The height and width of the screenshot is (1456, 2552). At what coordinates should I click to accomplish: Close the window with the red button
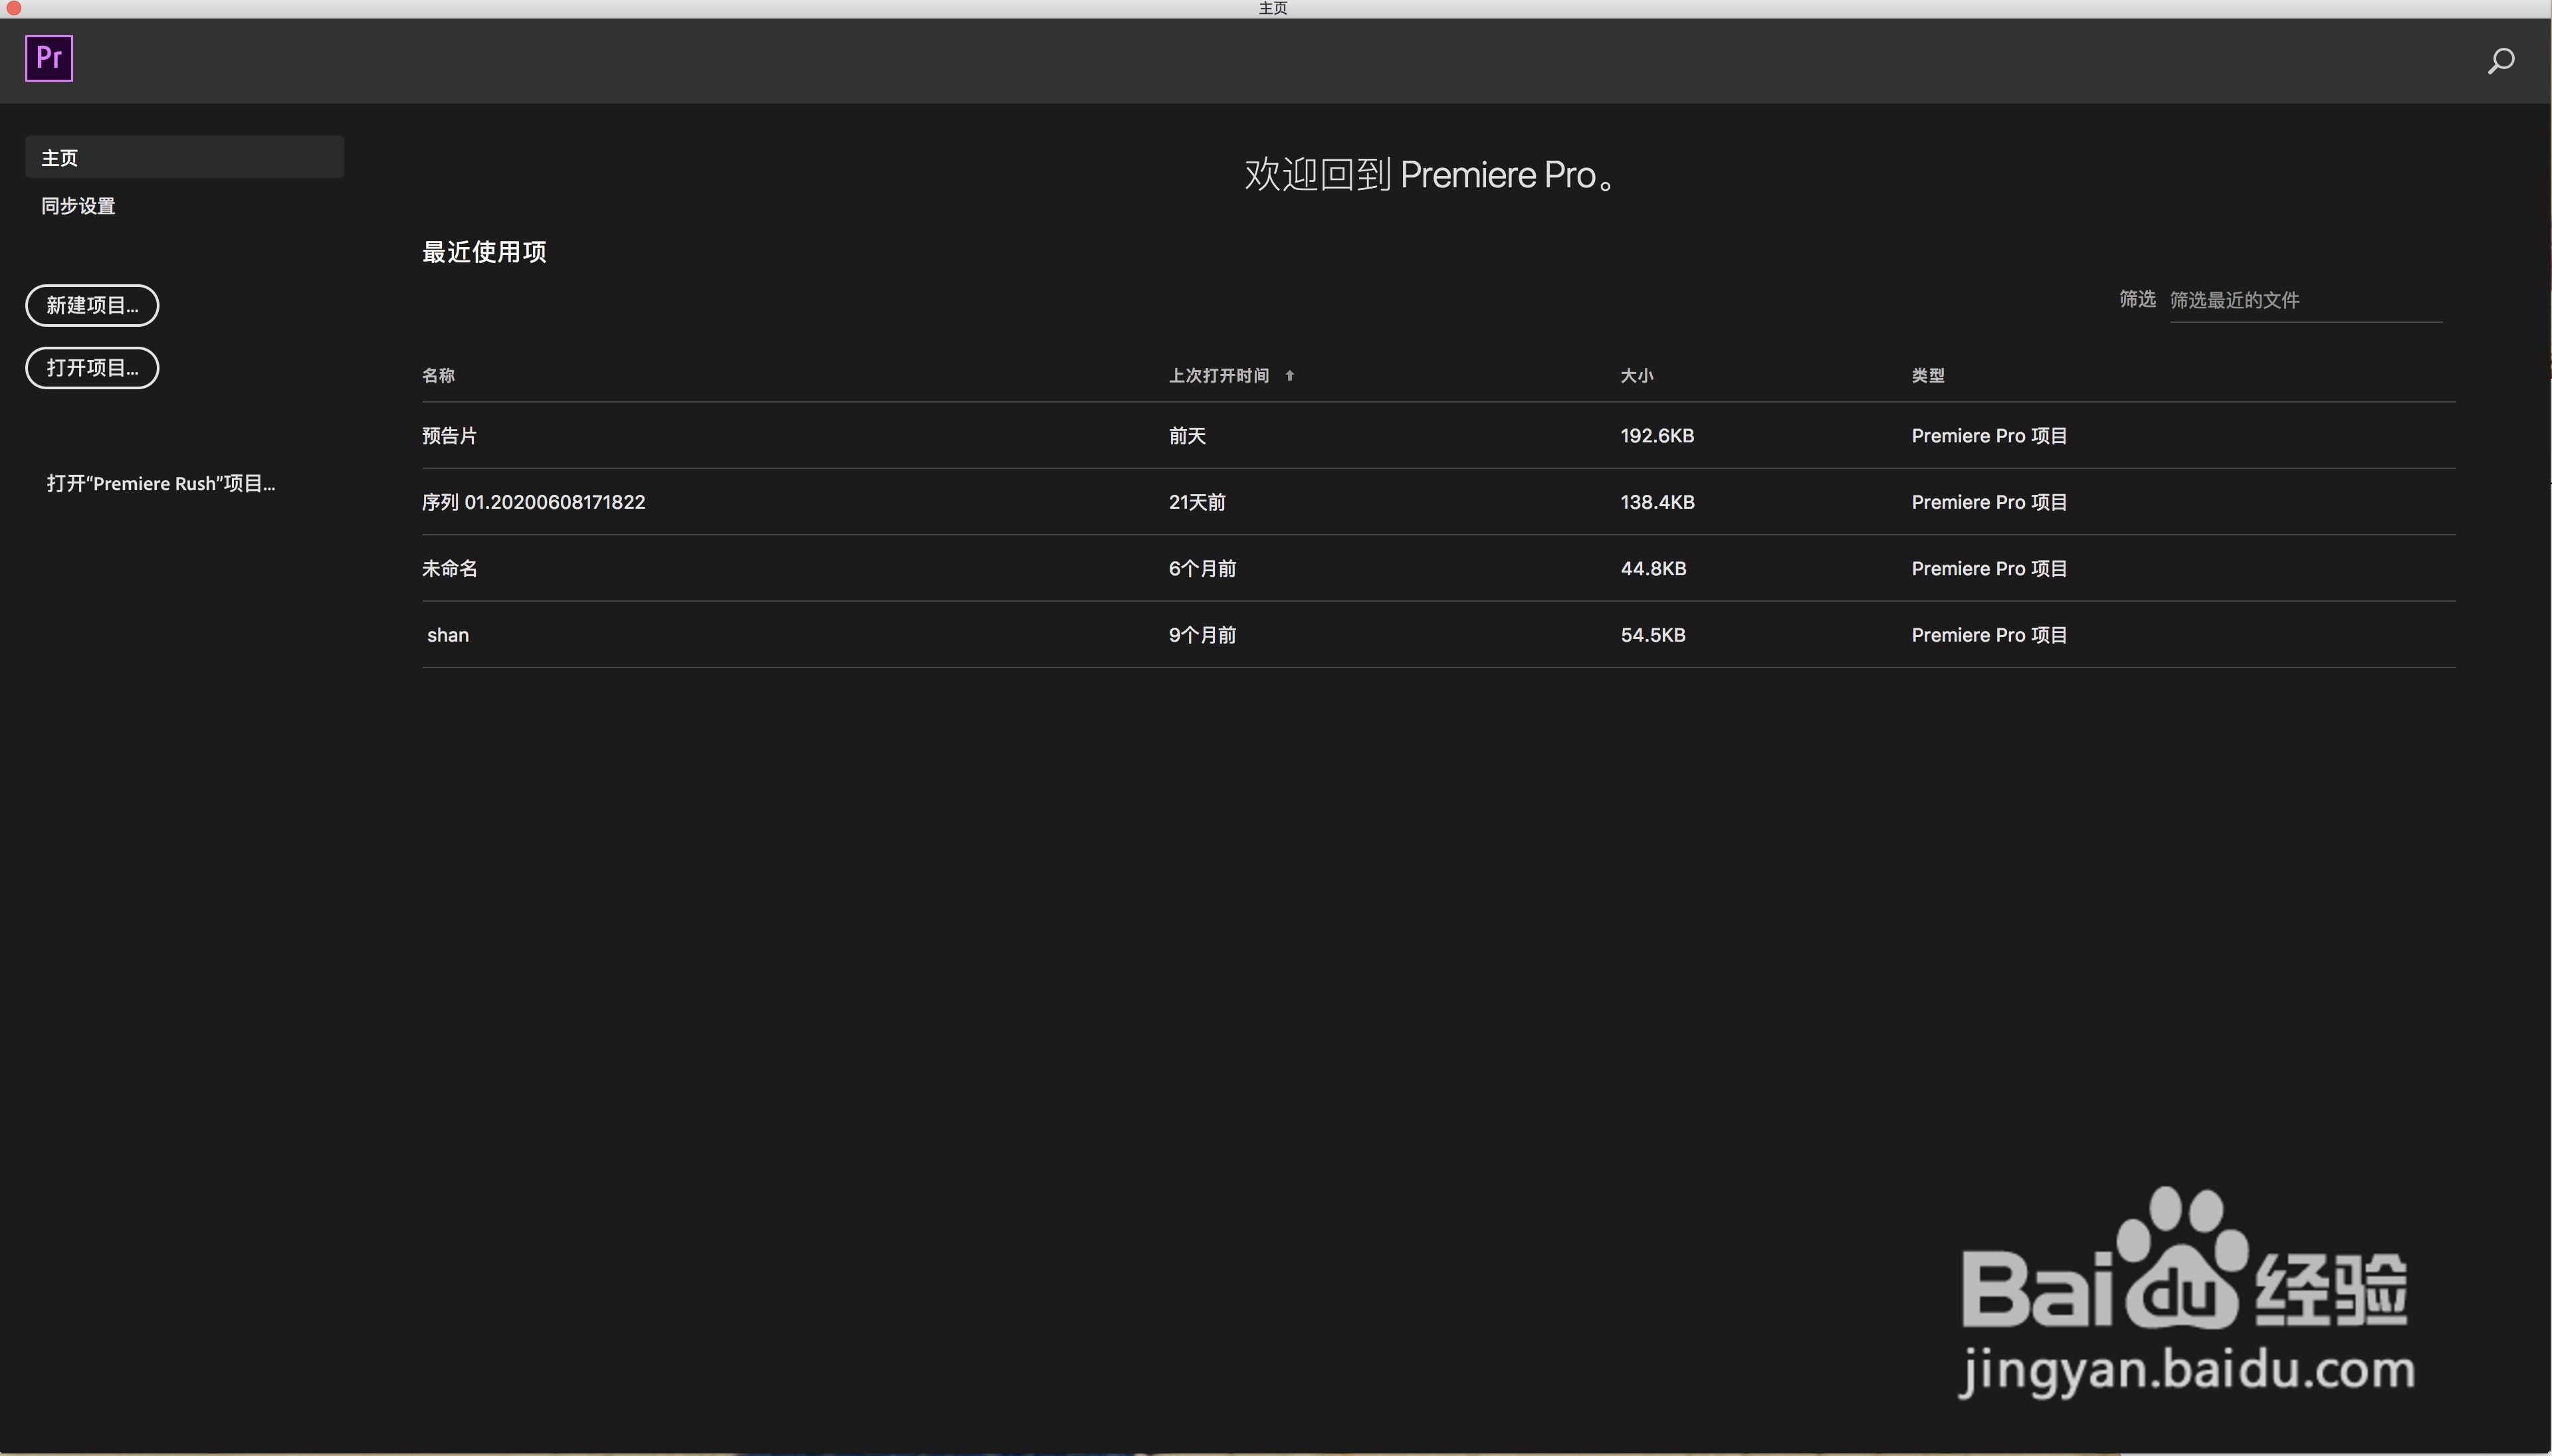14,8
